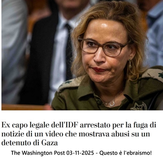
Task: Click the horseshoe pendant on the necklace
Action: (112, 103)
